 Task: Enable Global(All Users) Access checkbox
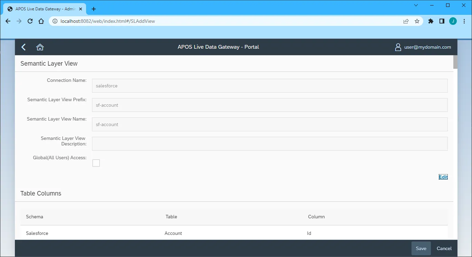pos(96,163)
